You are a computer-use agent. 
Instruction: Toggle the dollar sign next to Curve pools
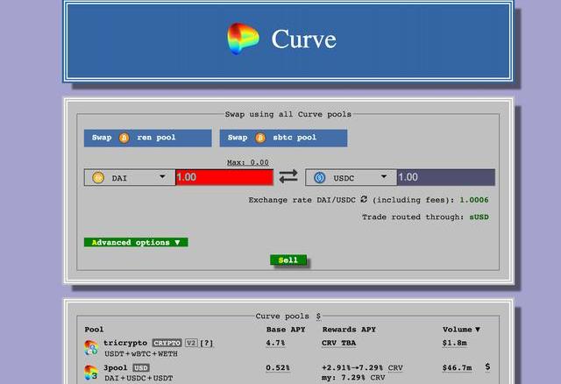coord(318,316)
